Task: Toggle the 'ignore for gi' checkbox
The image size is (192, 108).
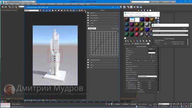Action: tap(157, 64)
